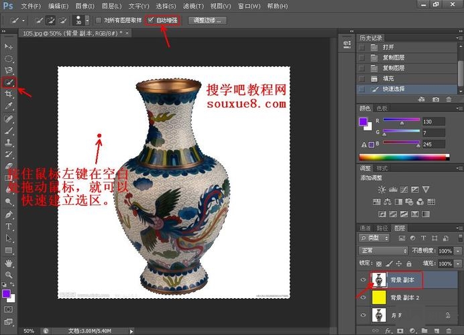This screenshot has height=335, width=464.
Task: Open History panel flyout menu
Action: [459, 38]
